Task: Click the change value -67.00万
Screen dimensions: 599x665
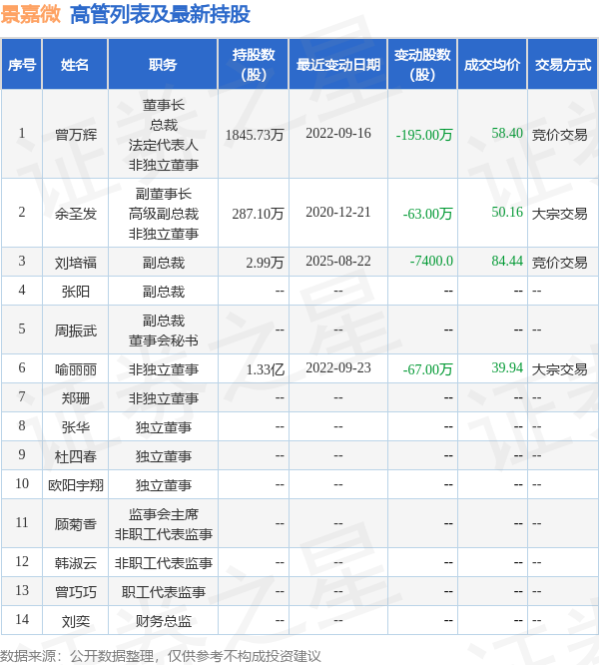Action: click(x=427, y=369)
